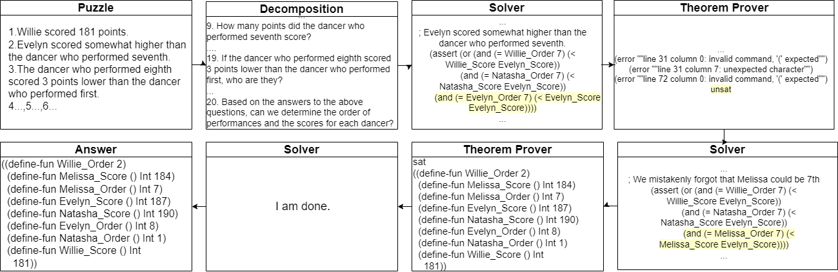The image size is (838, 272).
Task: Click the top-row Theorem Prover header
Action: pos(724,8)
